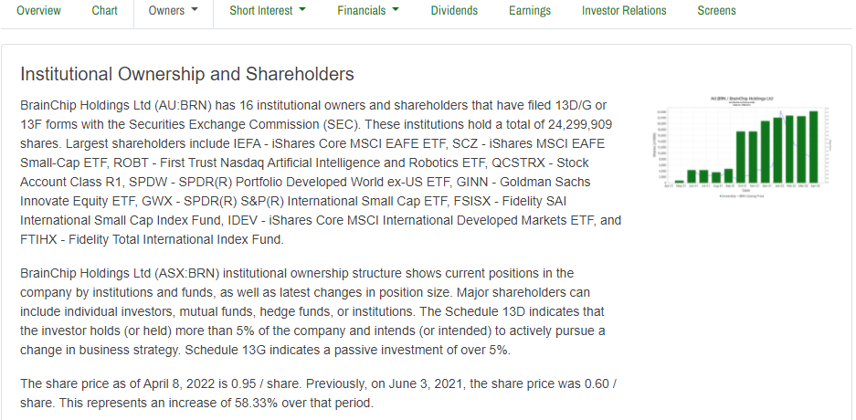Switch to the Overview tab
Viewport: 856px width, 420px height.
(x=38, y=11)
